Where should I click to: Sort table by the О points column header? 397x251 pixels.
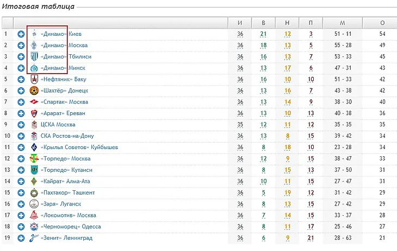[382, 23]
